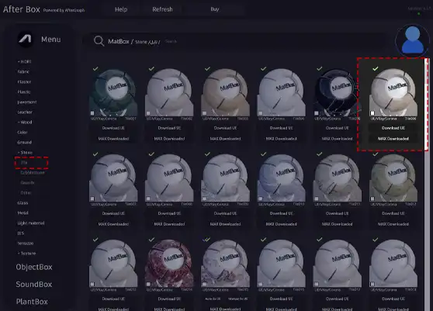The width and height of the screenshot is (433, 311).
Task: Click the magnifier search icon
Action: 99,41
